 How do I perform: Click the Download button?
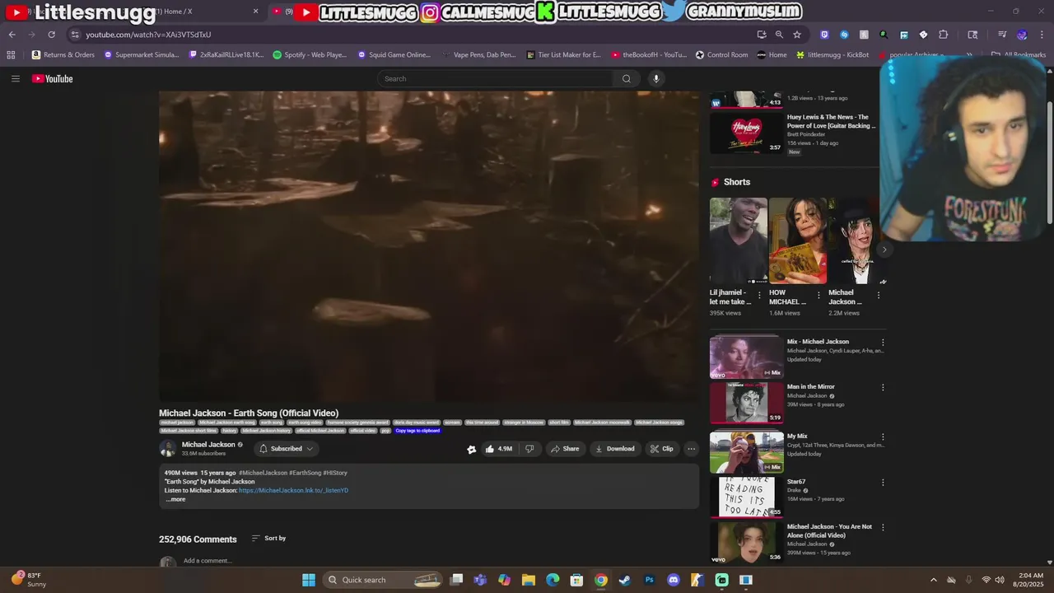[614, 449]
